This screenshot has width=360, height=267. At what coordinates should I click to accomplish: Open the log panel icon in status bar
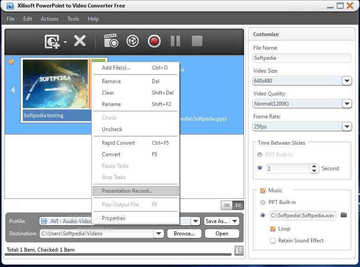tap(239, 250)
